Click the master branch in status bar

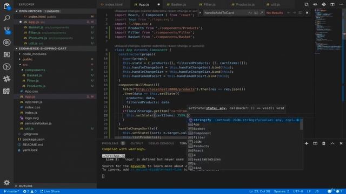click(11, 191)
